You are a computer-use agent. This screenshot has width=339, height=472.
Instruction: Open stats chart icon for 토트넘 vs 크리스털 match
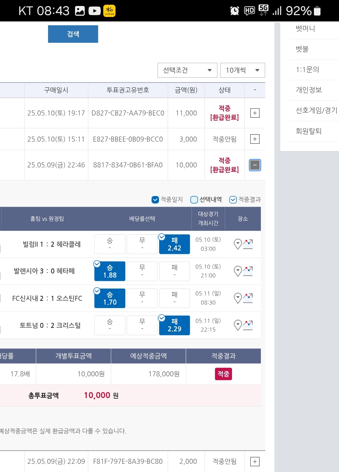point(248,325)
